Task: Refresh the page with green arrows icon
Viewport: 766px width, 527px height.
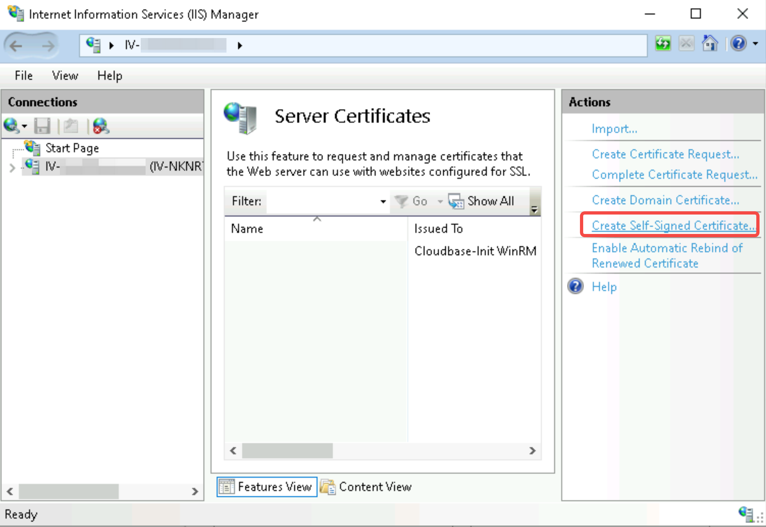Action: 663,43
